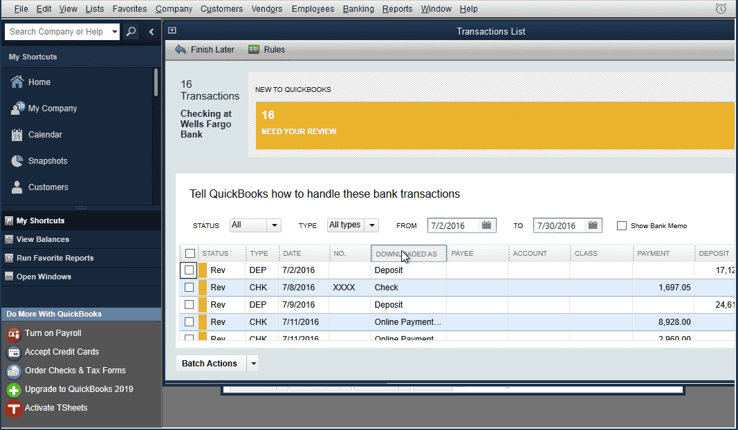Click the Search Company or Help field
Viewport: 738px width, 430px height.
(x=57, y=32)
